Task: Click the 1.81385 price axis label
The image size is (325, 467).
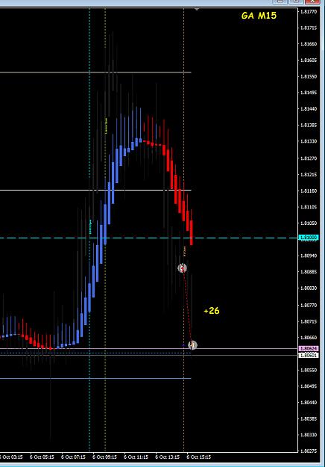Action: 309,125
